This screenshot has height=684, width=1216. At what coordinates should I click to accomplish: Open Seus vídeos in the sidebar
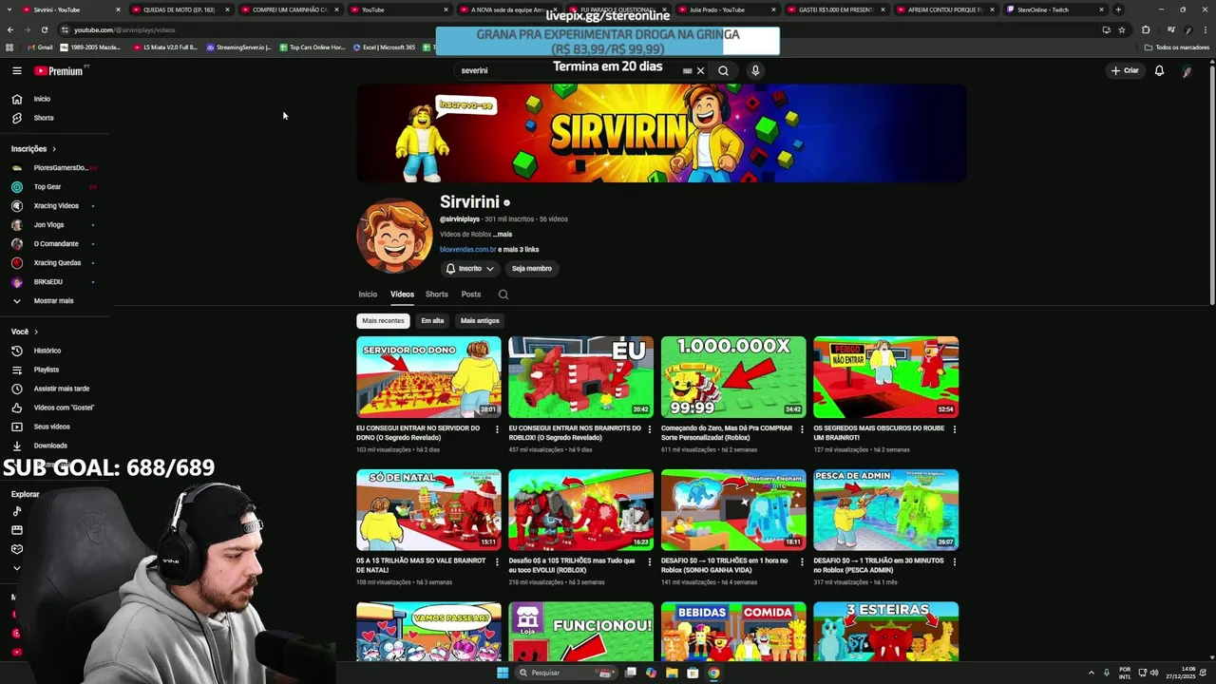coord(51,427)
